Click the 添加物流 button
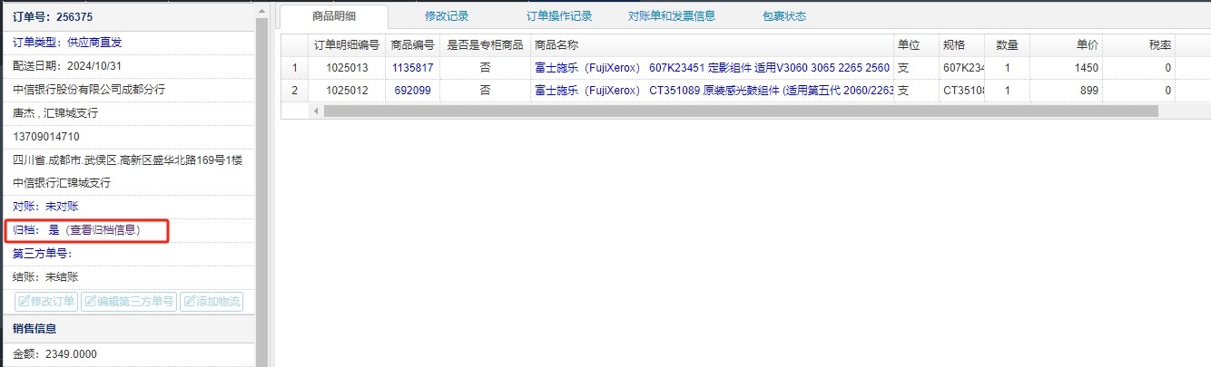 (212, 302)
